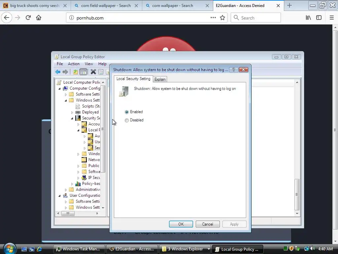Open Windows Task Manager taskbar button
Screen dimensions: 338x254
[x=79, y=249]
